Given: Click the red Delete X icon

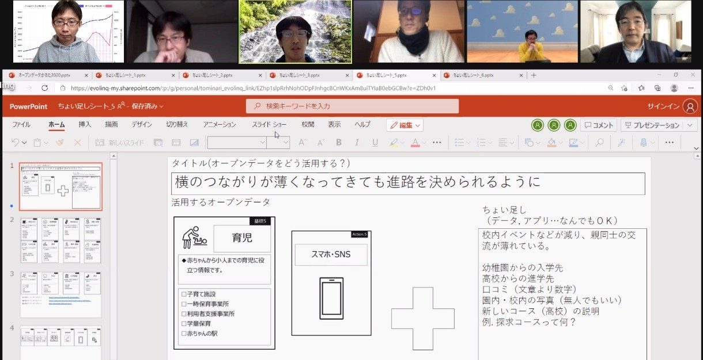Looking at the screenshot, I should click(x=78, y=143).
